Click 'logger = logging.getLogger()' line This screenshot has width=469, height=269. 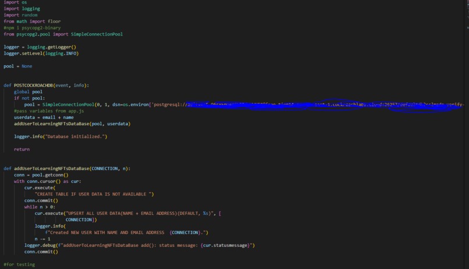[40, 47]
